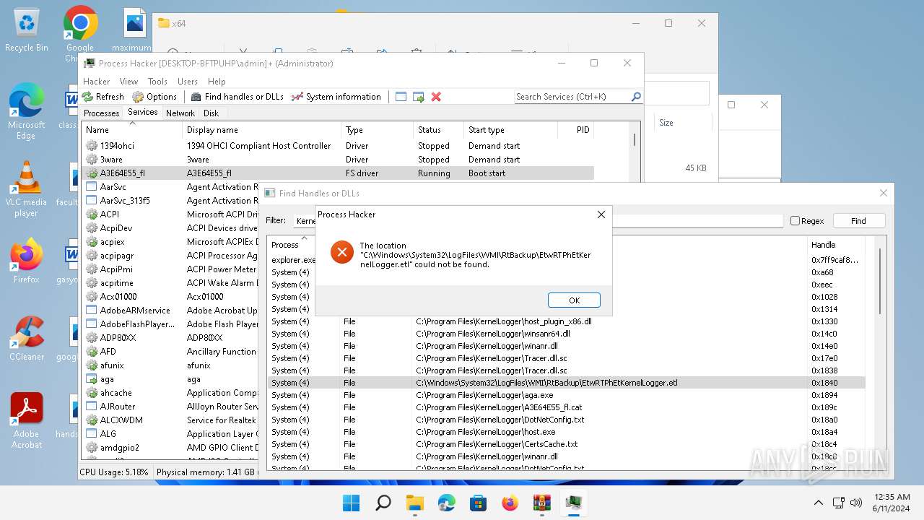This screenshot has height=520, width=924.
Task: Click the Find button
Action: point(858,221)
